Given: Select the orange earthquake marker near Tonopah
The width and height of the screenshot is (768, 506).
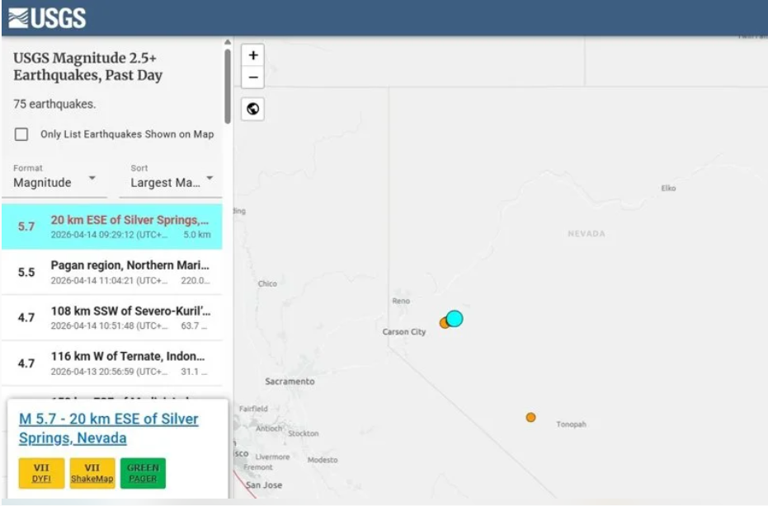Looking at the screenshot, I should coord(530,418).
